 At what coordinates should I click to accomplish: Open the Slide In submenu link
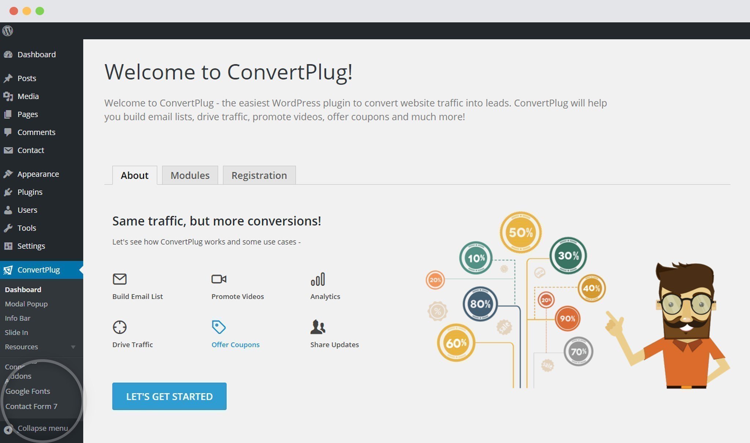16,332
